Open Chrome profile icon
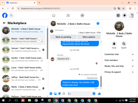 pos(130,9)
